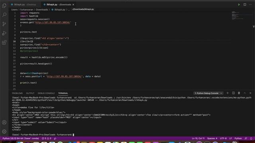Close the ilkhayk.py Downloads tab
255x143 pixels.
(x=73, y=4)
